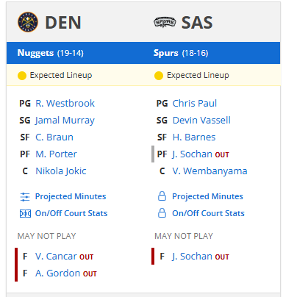Open V. Cancar injured player link
Image resolution: width=283 pixels, height=297 pixels.
tap(56, 256)
